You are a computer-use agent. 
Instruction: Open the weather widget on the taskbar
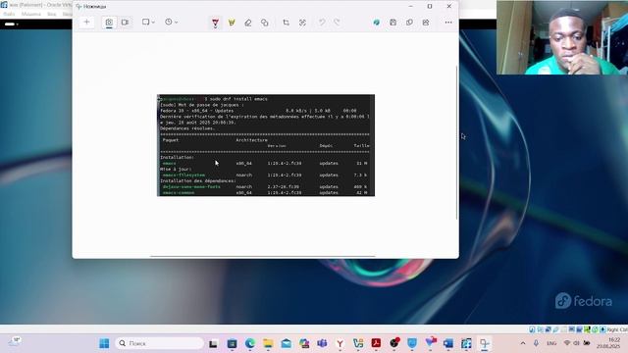click(16, 342)
